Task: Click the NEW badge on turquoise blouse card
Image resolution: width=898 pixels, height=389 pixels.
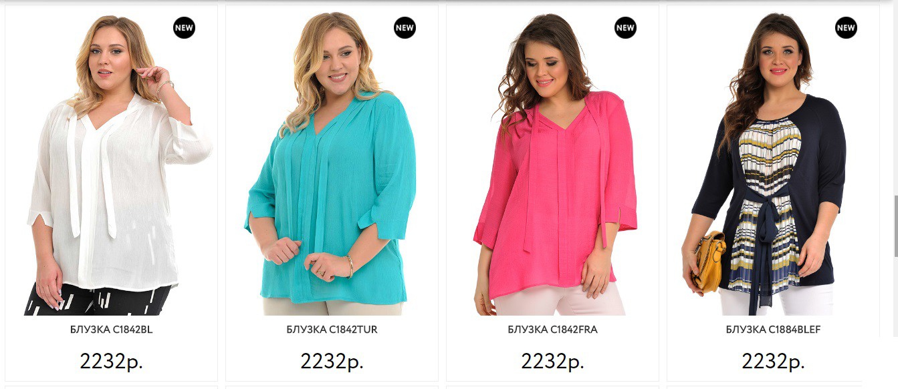Action: (405, 28)
